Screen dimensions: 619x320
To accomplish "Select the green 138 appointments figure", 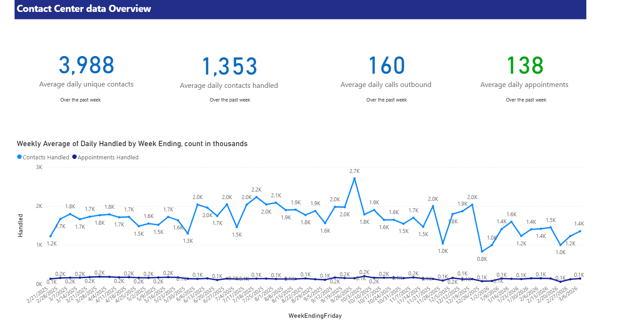I will (x=525, y=65).
